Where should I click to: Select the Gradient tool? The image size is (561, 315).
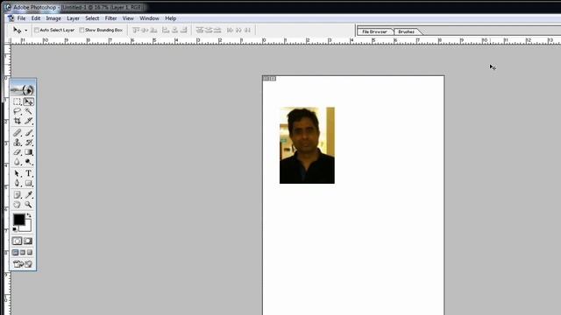(x=28, y=152)
